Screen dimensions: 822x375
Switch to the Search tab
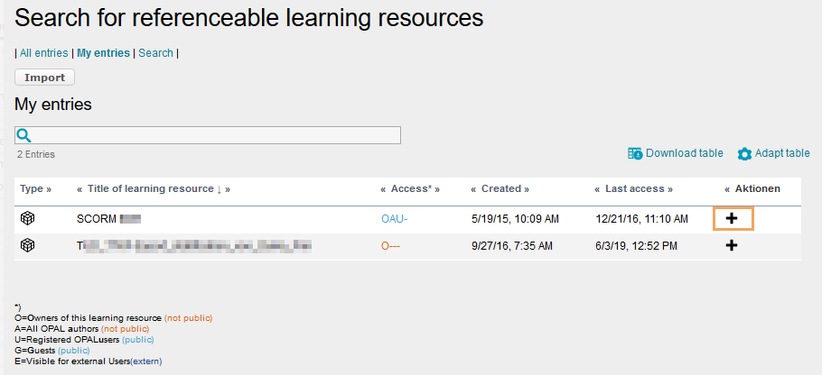(155, 53)
